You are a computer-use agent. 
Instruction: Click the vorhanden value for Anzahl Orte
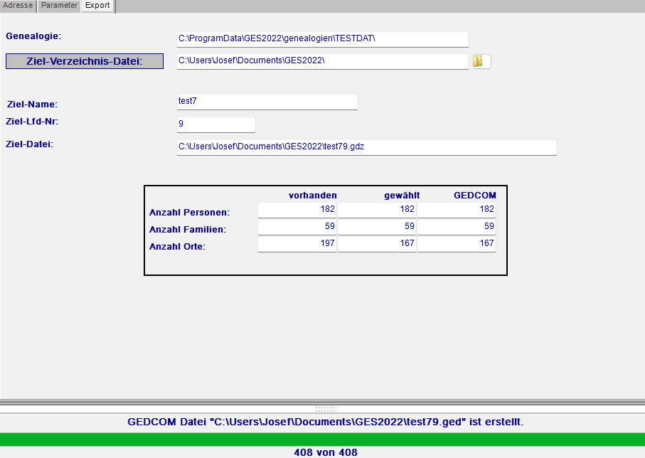[297, 244]
